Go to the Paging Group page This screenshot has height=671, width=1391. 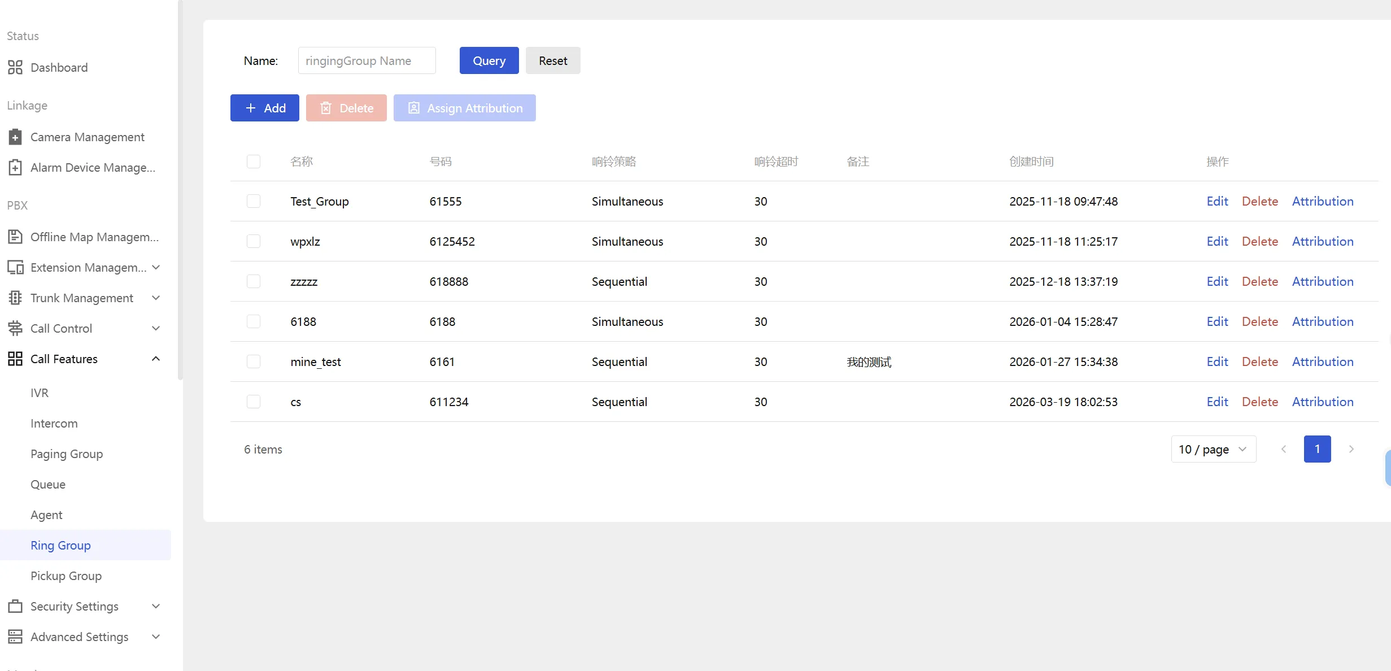pyautogui.click(x=67, y=454)
